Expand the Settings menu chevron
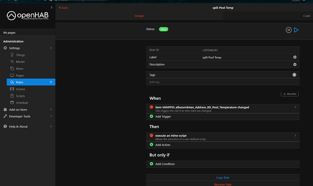The image size is (313, 186). click(x=51, y=48)
